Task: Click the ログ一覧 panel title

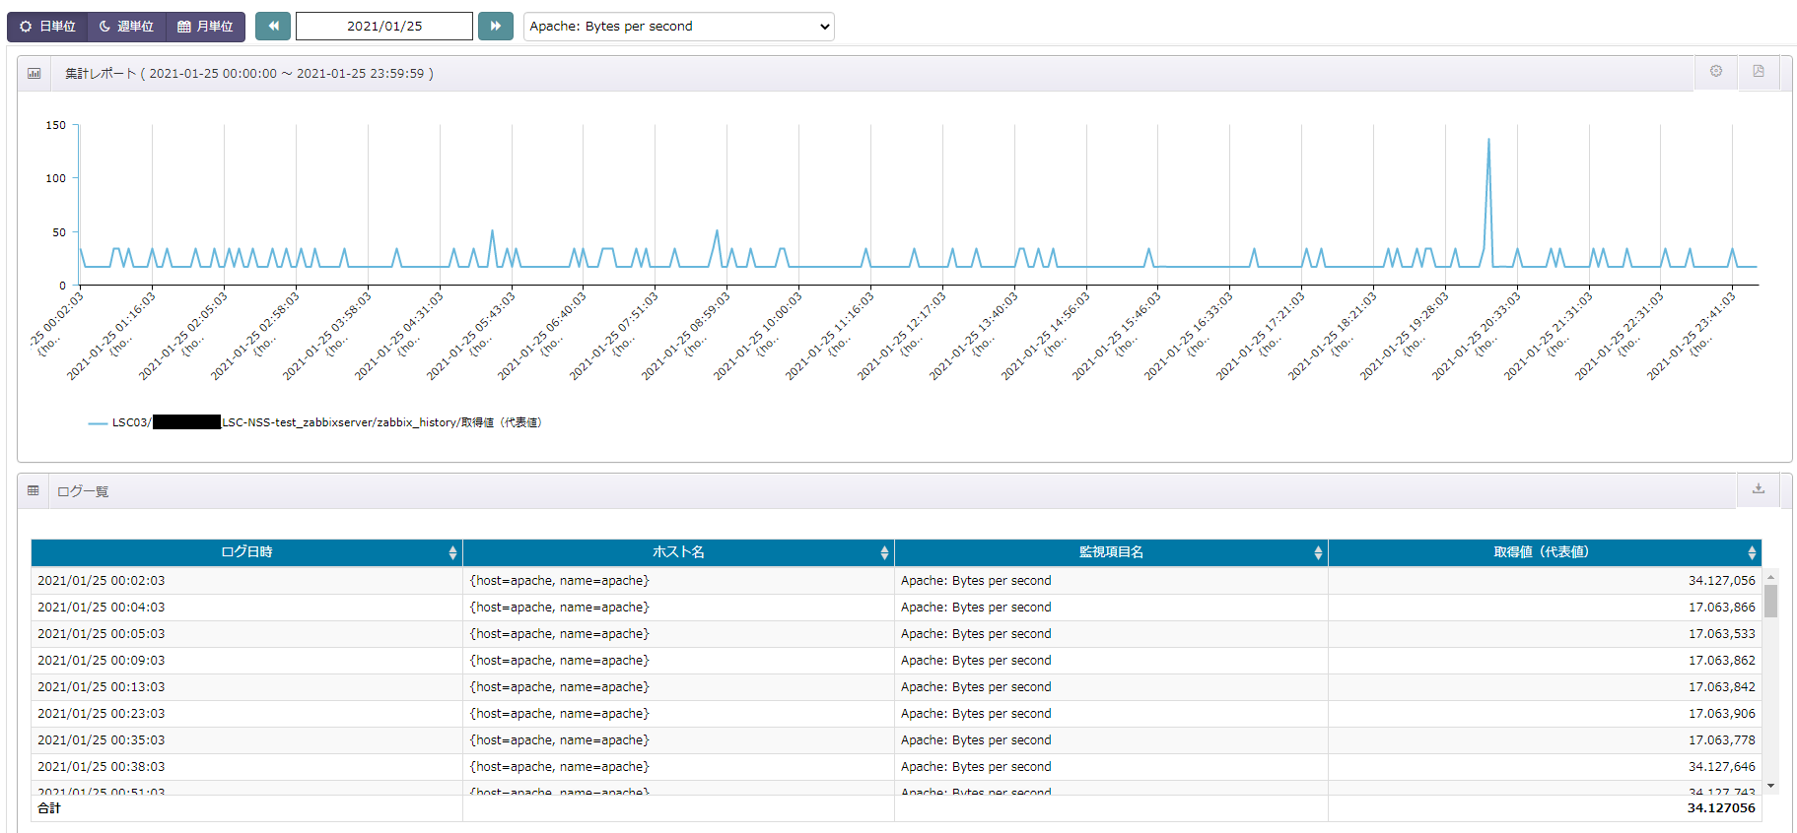Action: point(83,491)
